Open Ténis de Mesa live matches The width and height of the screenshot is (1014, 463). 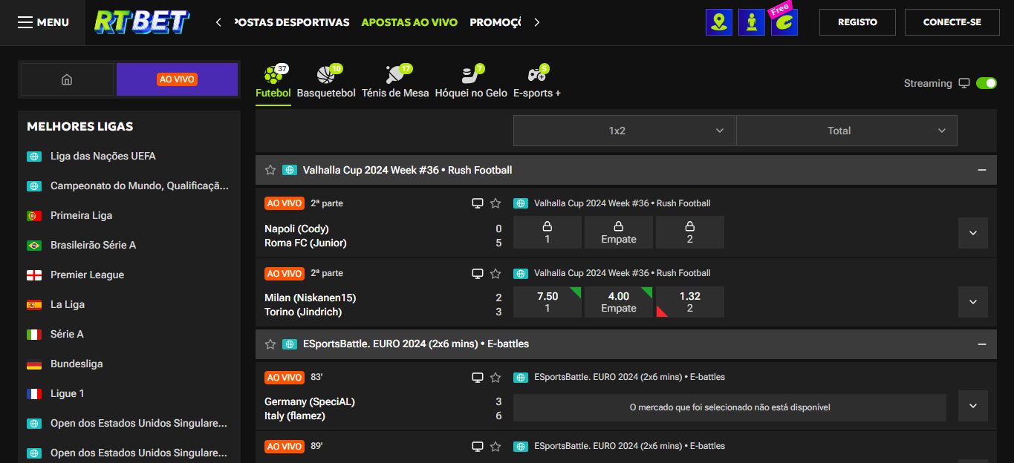pyautogui.click(x=392, y=73)
